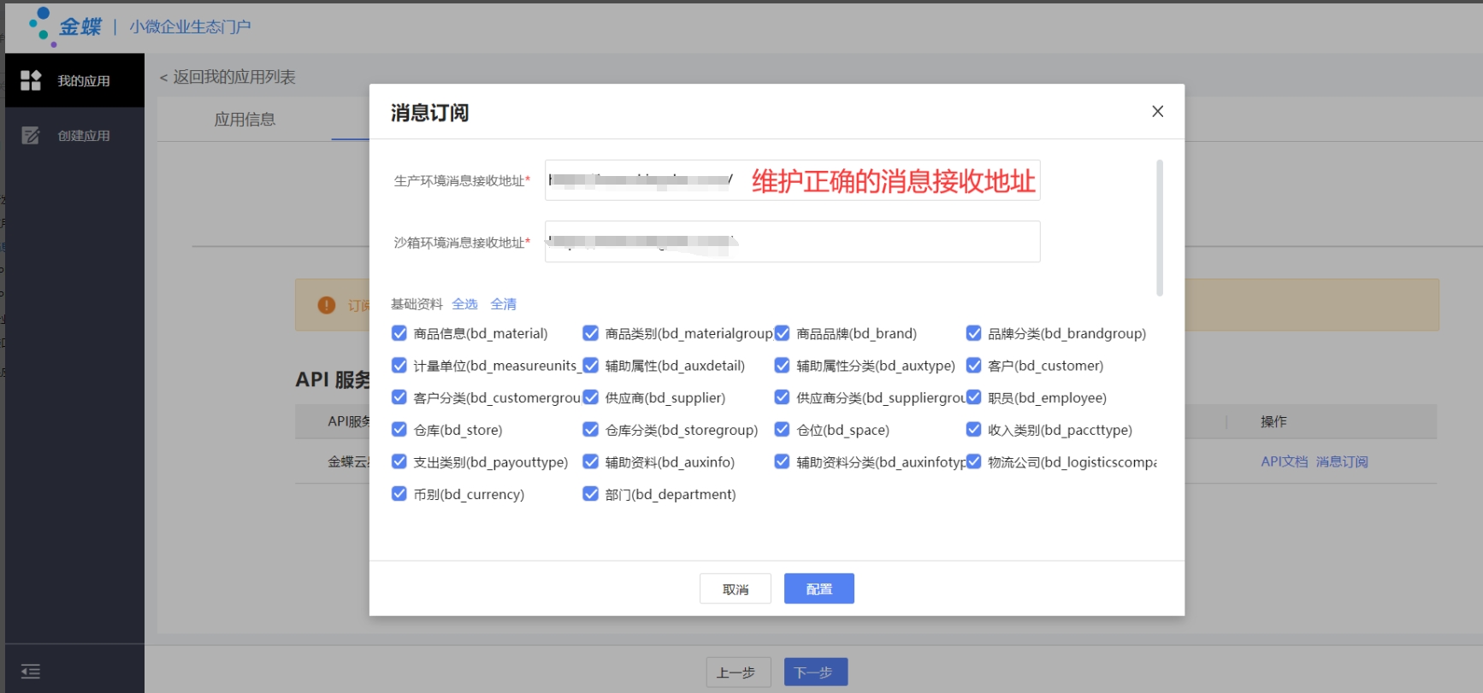
Task: Toggle 部门(bd_department) checkbox
Action: point(590,494)
